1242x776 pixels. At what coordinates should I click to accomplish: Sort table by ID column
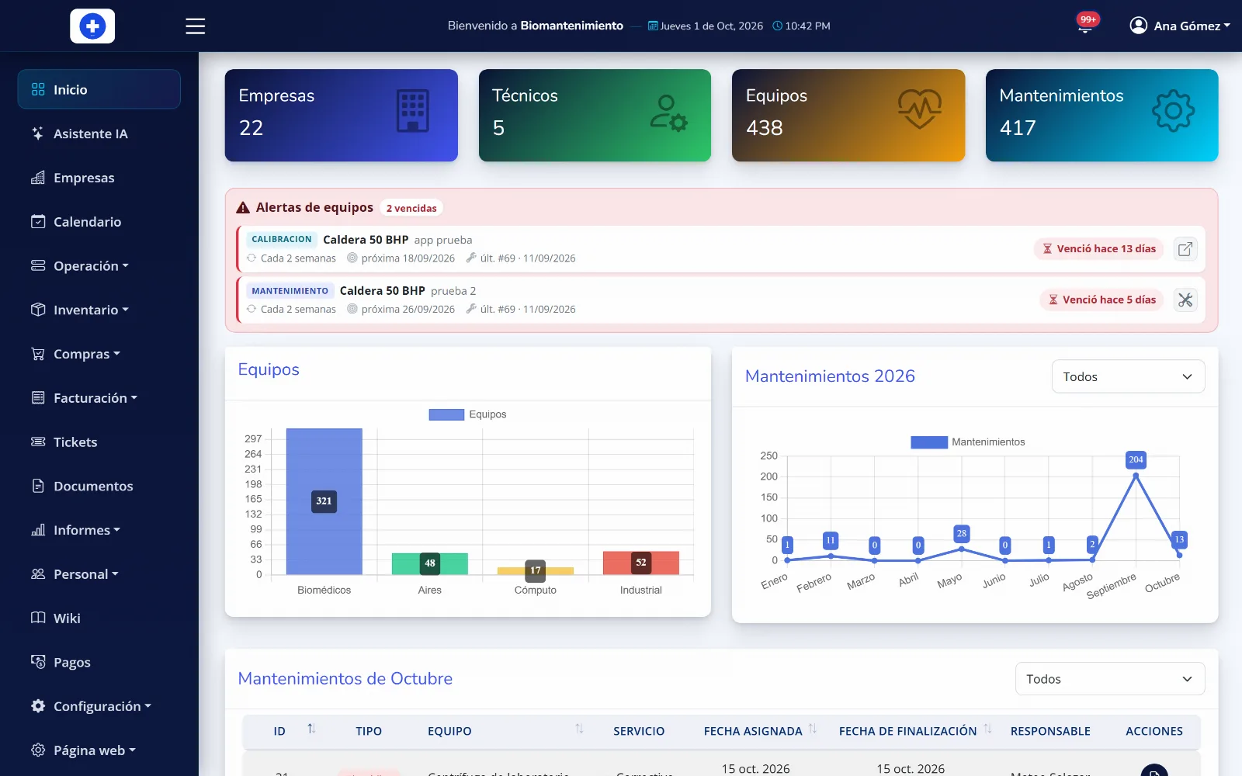(311, 729)
